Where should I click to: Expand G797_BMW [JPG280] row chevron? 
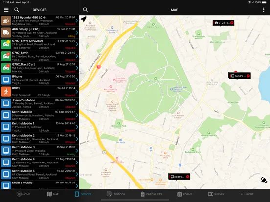click(77, 44)
